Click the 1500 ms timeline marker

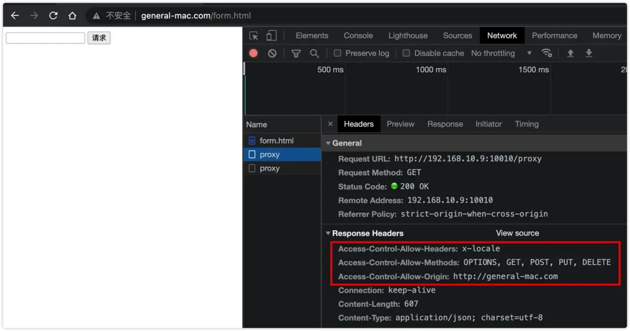(x=534, y=70)
